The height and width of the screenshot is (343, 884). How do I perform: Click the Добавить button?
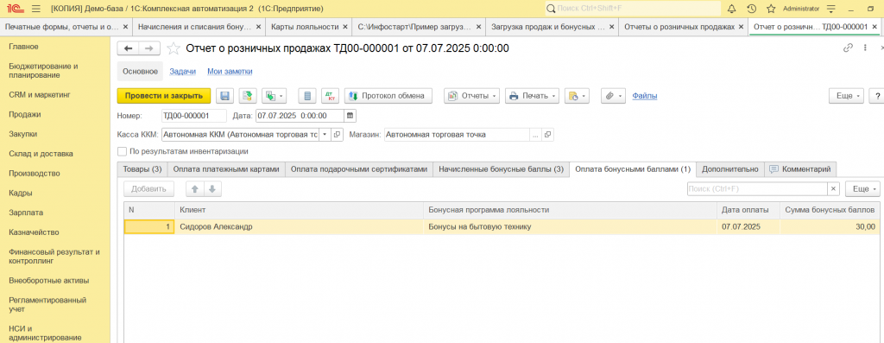[148, 189]
